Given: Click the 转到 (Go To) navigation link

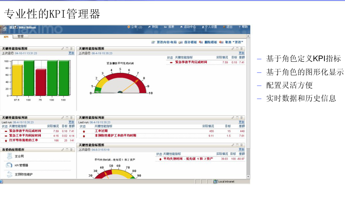Looking at the screenshot, I should pos(155,27).
